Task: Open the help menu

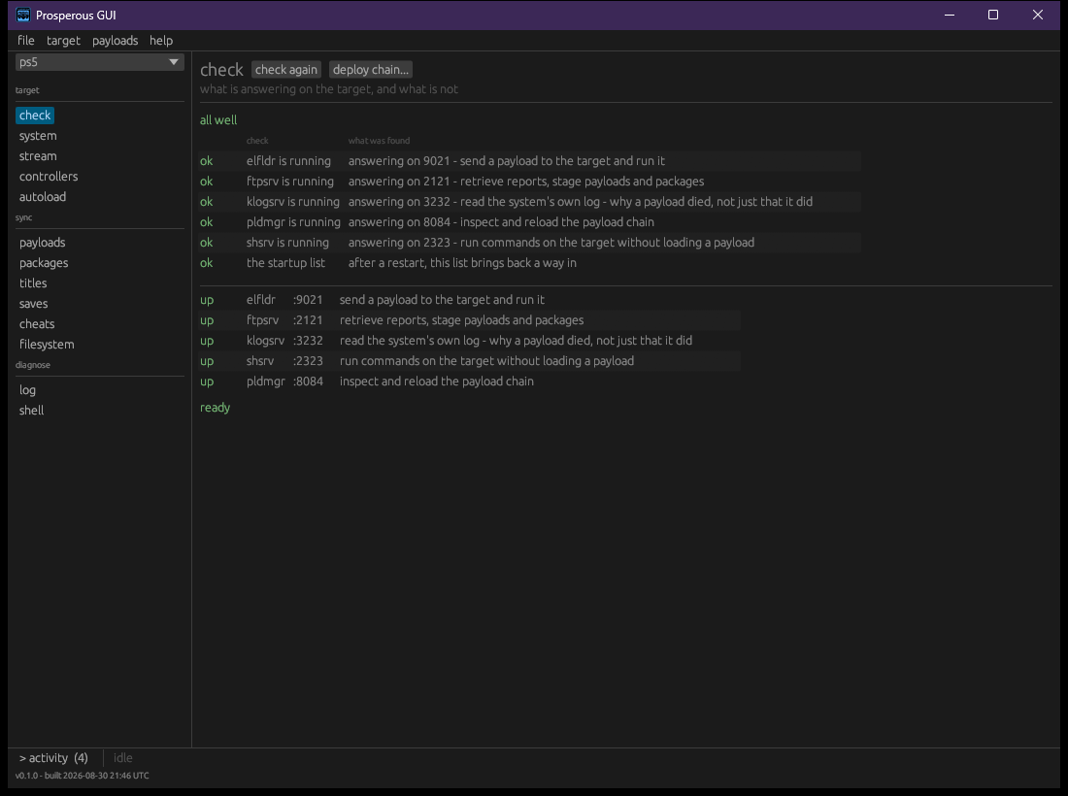Action: pyautogui.click(x=161, y=40)
